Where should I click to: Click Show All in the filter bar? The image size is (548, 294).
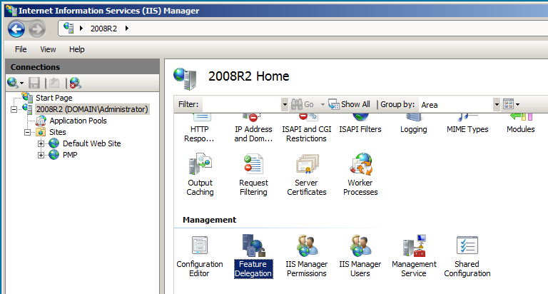349,104
